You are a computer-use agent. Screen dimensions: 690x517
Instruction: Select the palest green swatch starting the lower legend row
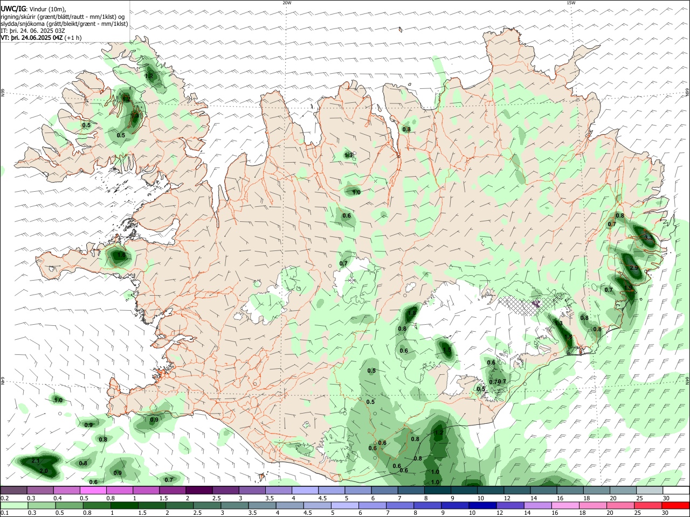click(14, 506)
